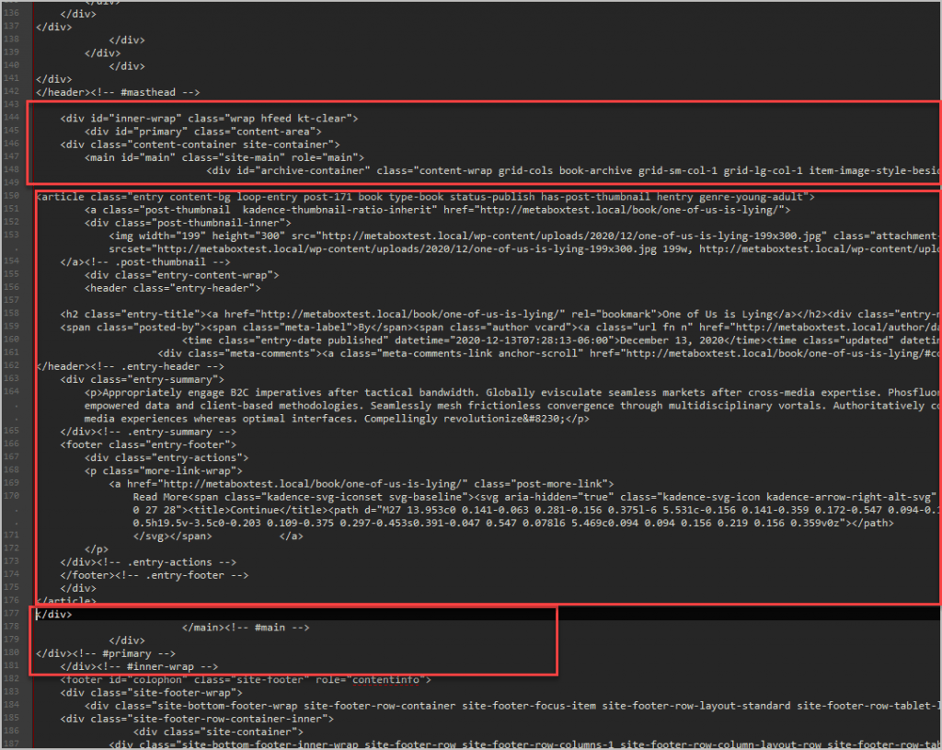Click the 'div id="primary" class="content-area"' line

(x=203, y=132)
